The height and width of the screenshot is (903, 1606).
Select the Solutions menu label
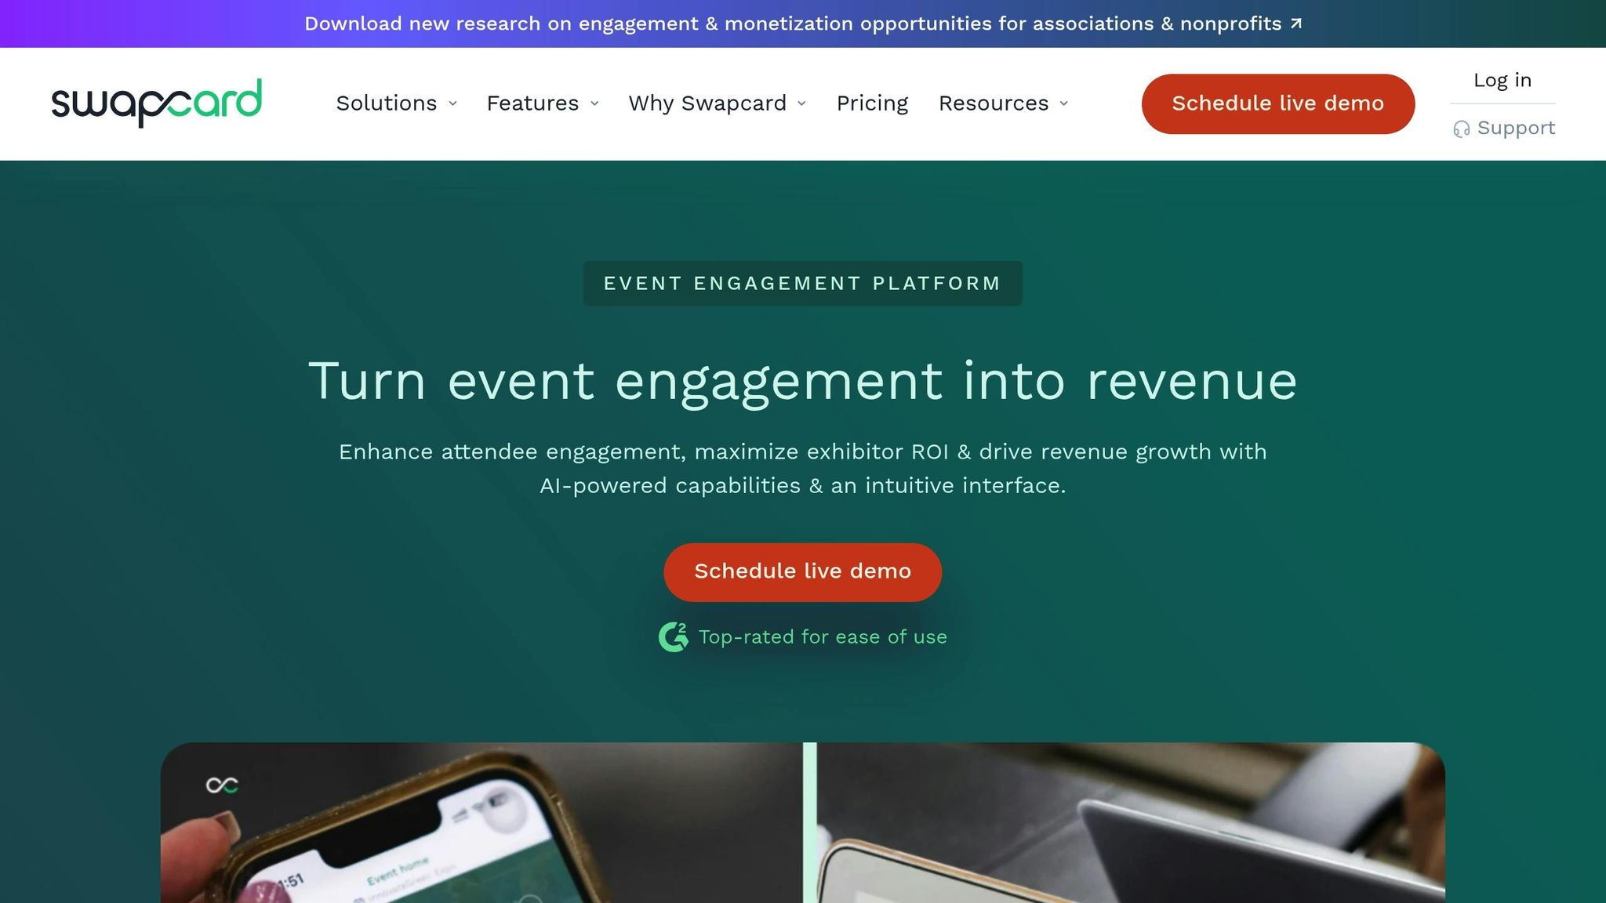pyautogui.click(x=387, y=103)
